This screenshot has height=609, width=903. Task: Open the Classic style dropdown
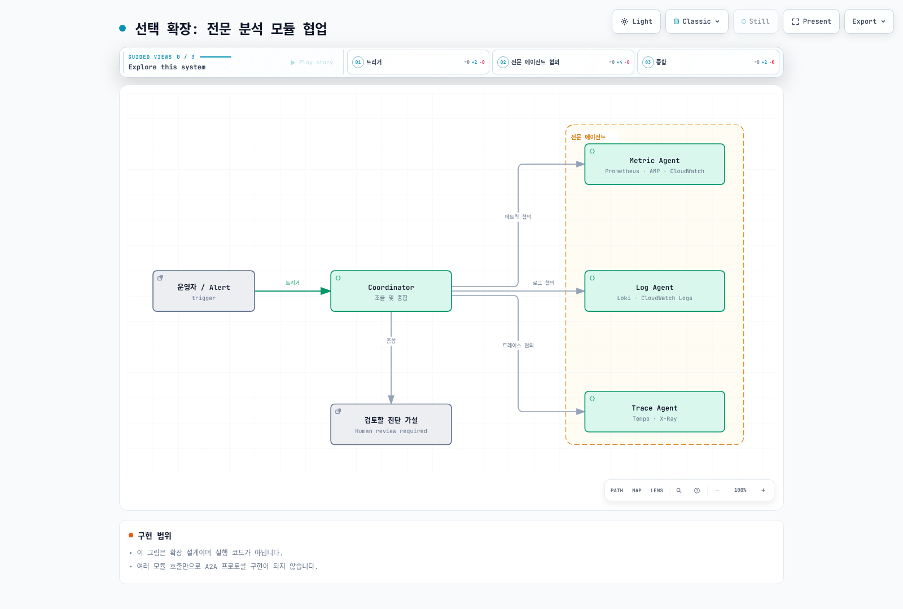tap(696, 21)
